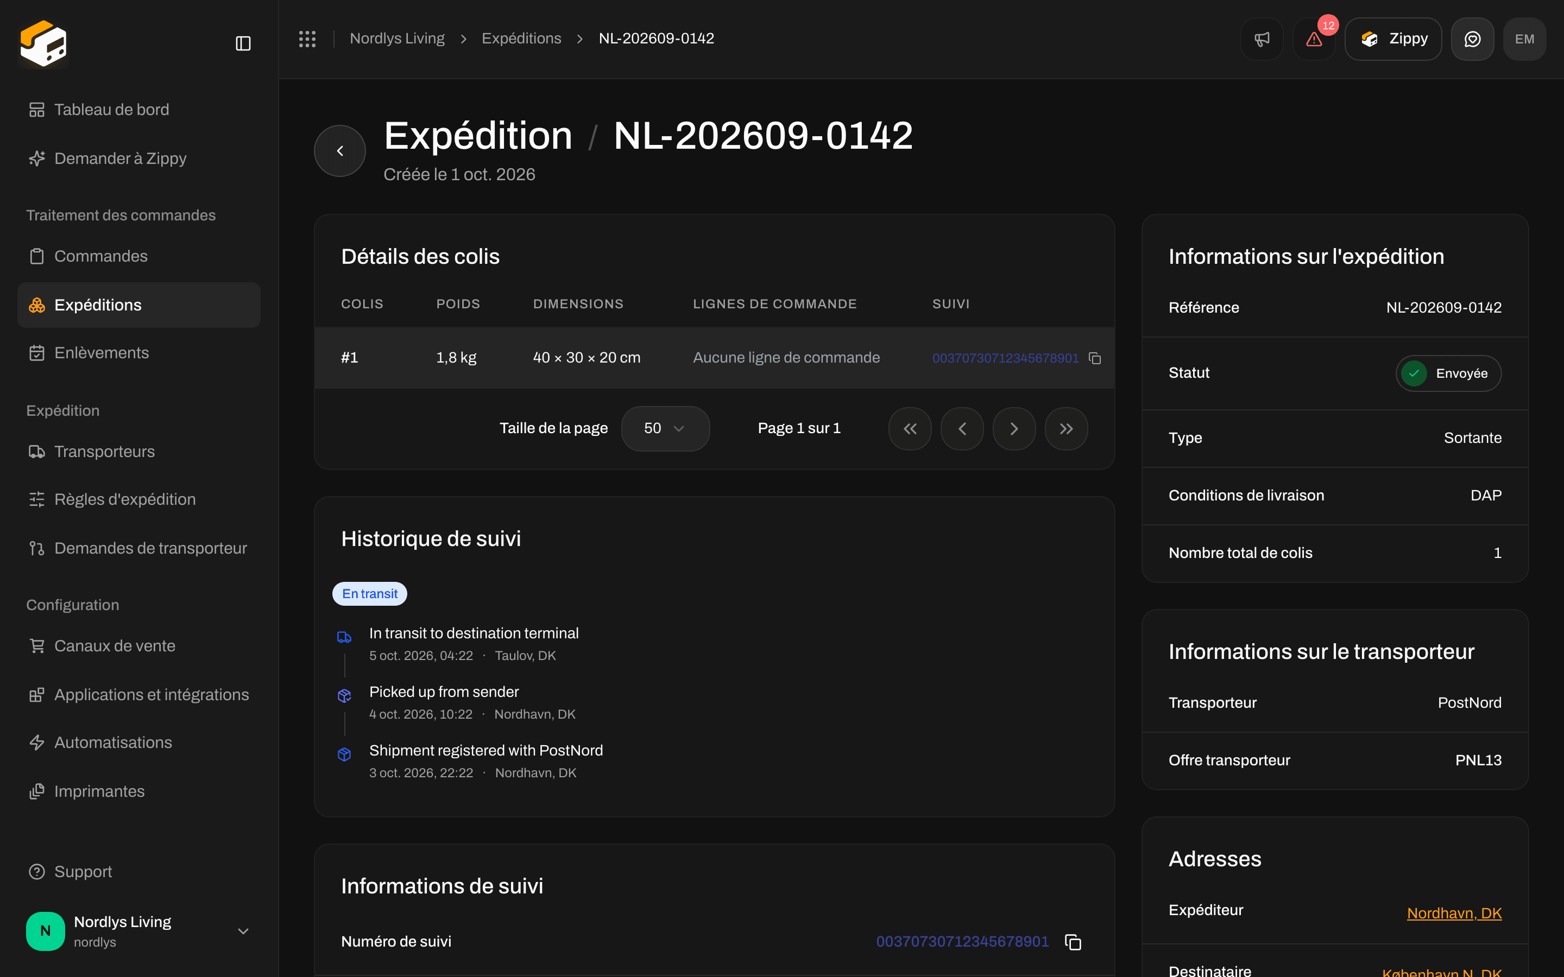Select Expéditions in the sidebar
Viewport: 1564px width, 977px height.
(x=139, y=305)
